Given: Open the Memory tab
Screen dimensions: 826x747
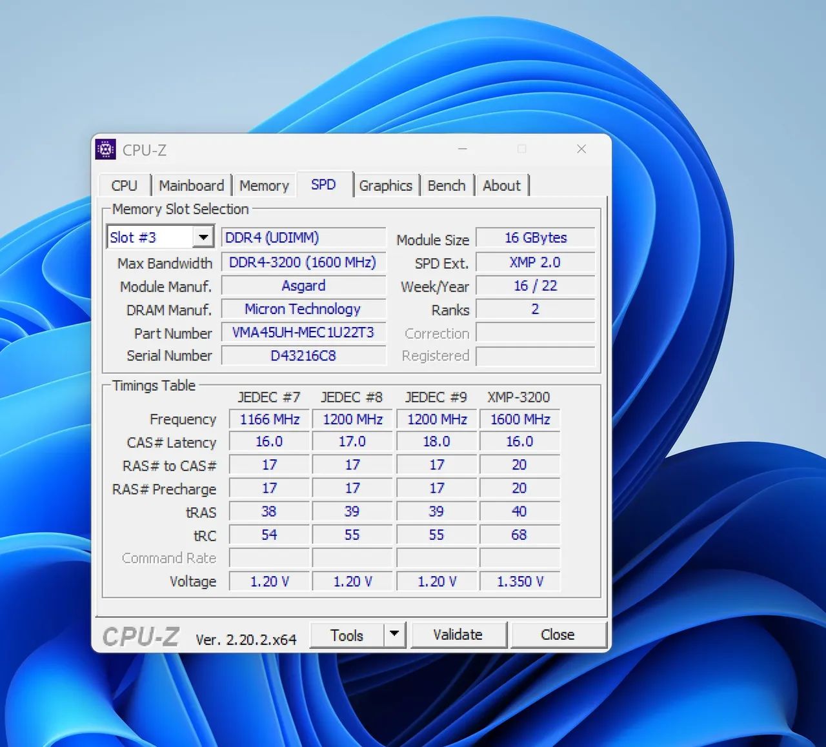Looking at the screenshot, I should pyautogui.click(x=264, y=186).
